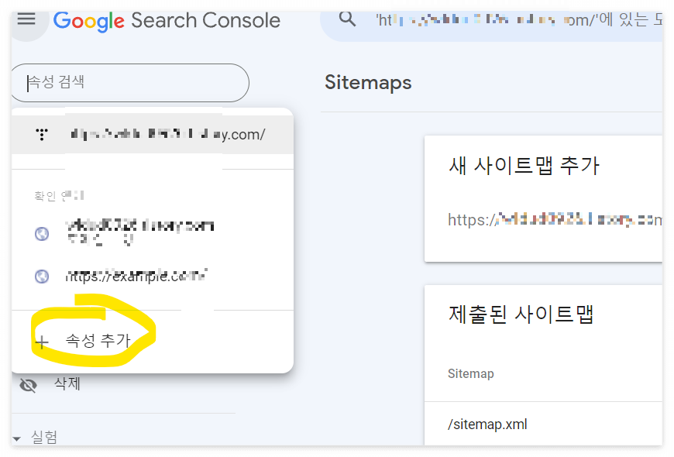Open the hamburger main menu
Viewport: 674px width, 457px height.
[26, 19]
